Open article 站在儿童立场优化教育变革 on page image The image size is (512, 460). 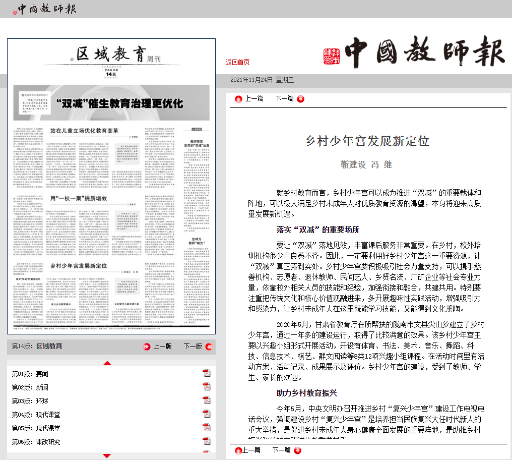tap(84, 131)
